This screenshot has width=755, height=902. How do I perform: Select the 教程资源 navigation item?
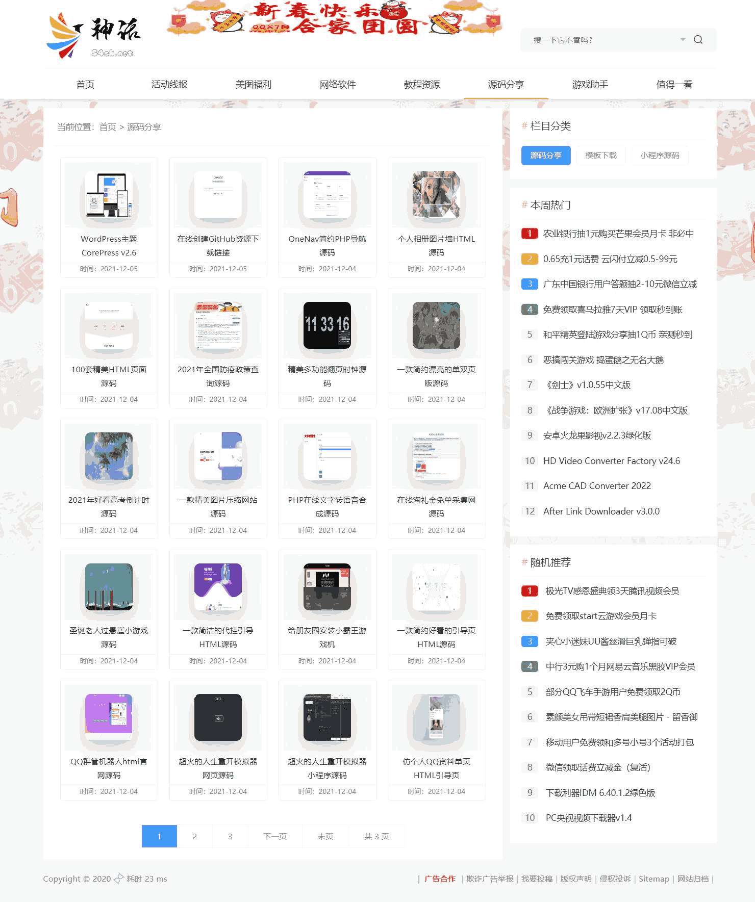(x=421, y=85)
